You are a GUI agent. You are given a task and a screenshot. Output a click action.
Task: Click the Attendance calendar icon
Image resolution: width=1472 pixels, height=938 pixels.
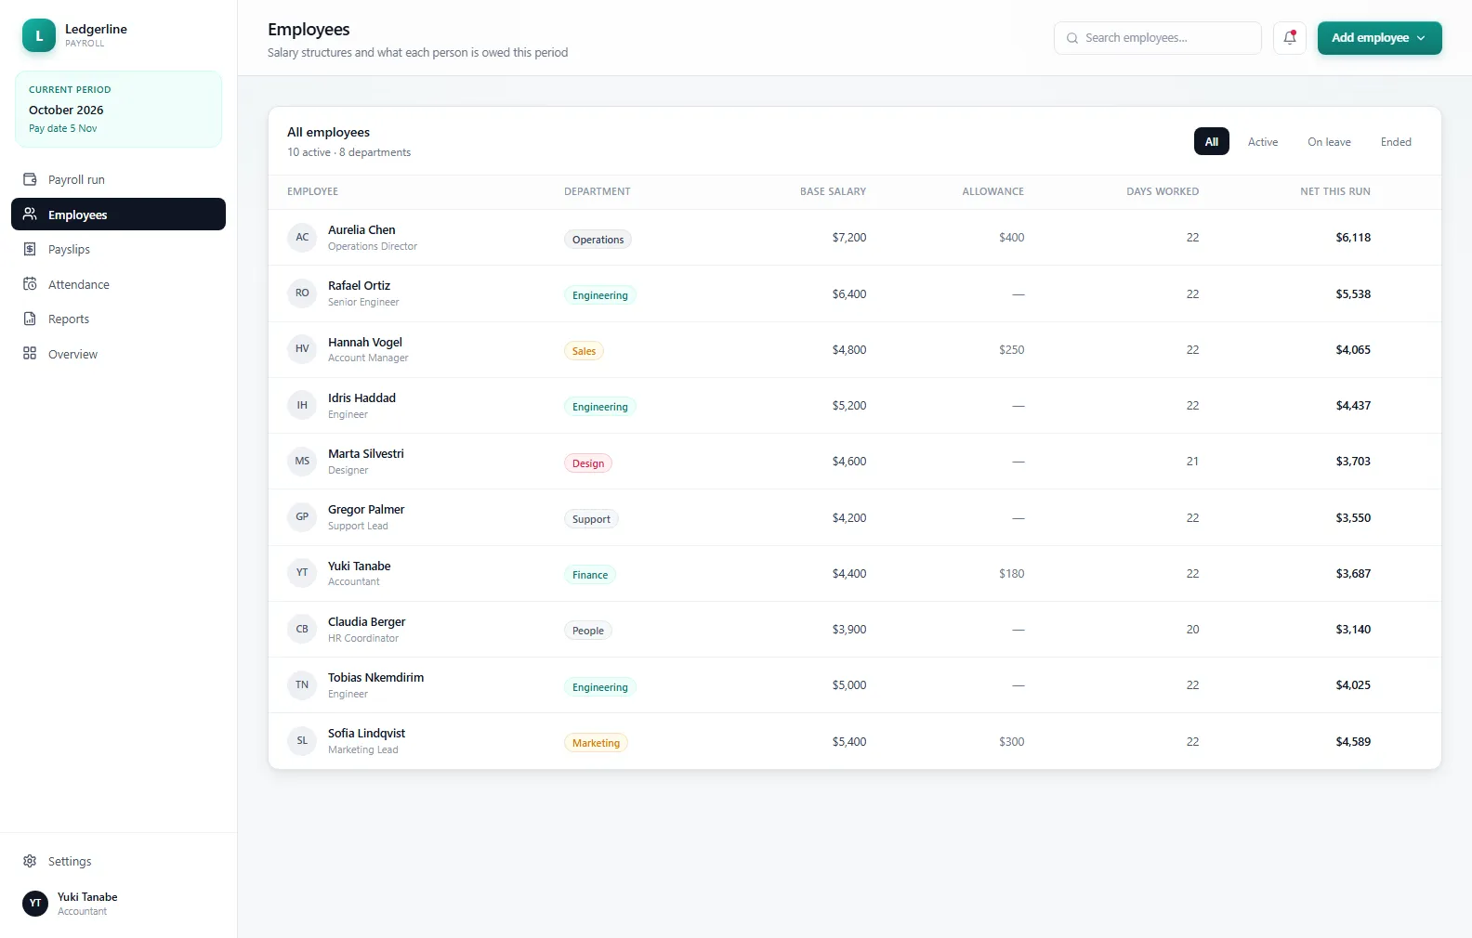point(30,284)
